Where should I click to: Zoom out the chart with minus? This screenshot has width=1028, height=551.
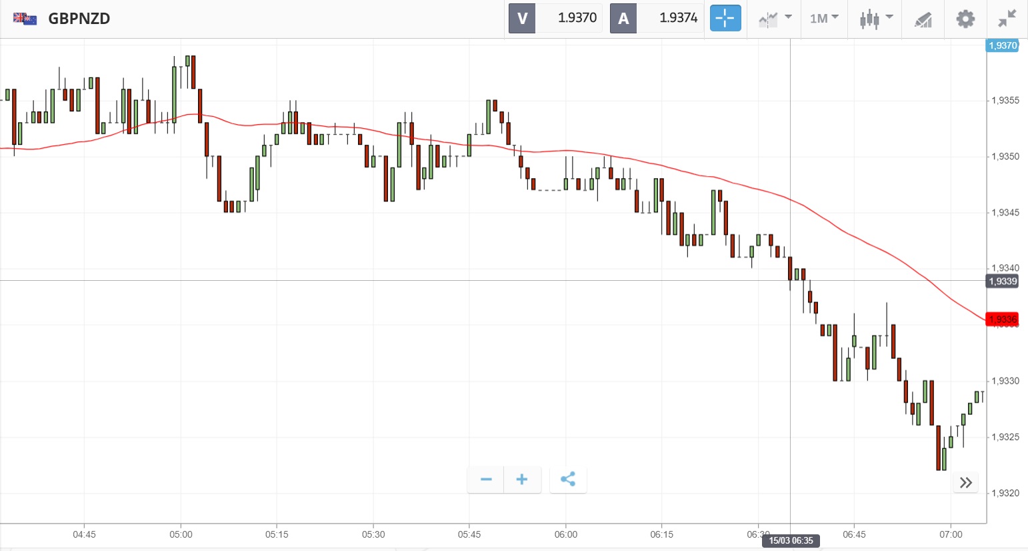[486, 480]
